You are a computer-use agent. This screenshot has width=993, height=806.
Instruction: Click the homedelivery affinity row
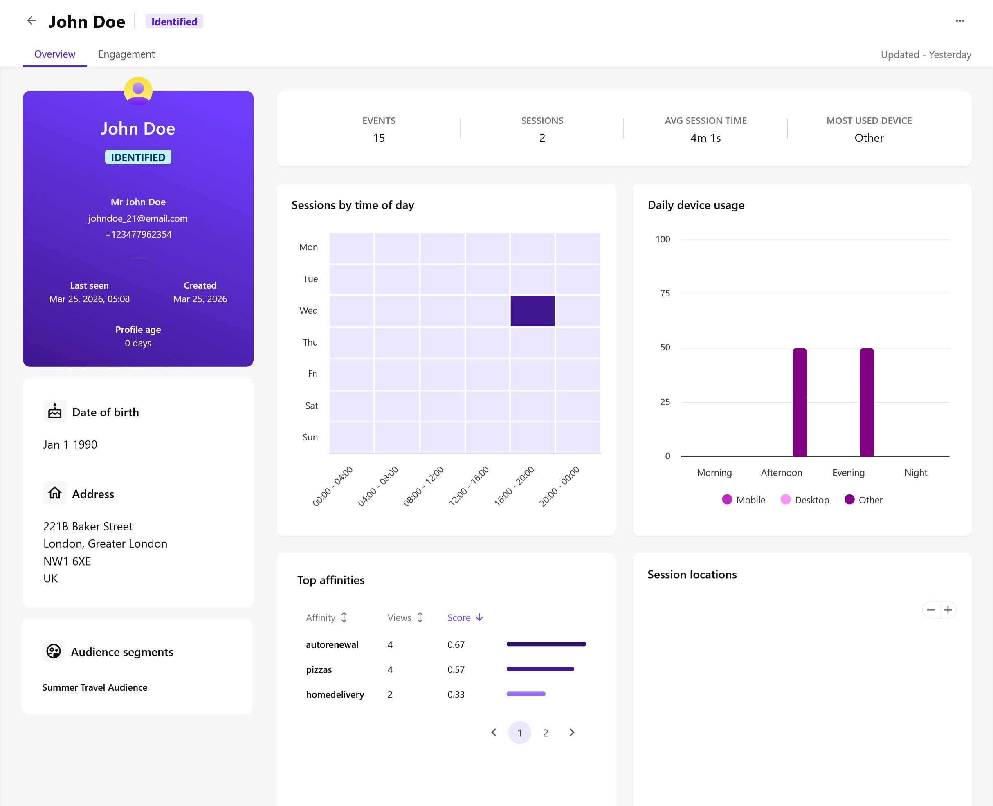point(446,694)
